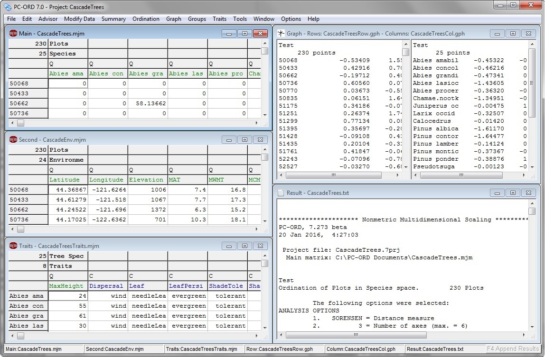Click status bar Result:CascadeTrees.txt entry
This screenshot has height=357, width=545.
coord(435,349)
